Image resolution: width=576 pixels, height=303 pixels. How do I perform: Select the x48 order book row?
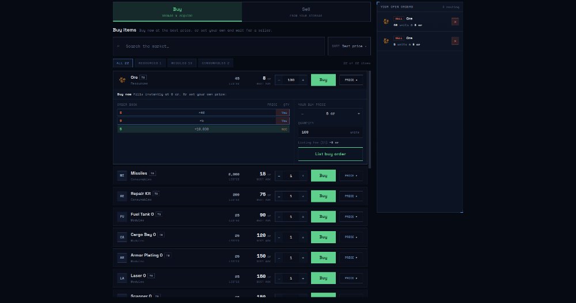[x=203, y=113]
